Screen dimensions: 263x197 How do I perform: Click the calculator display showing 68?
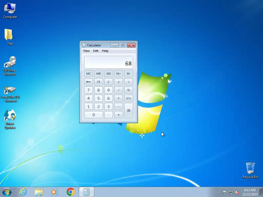109,62
